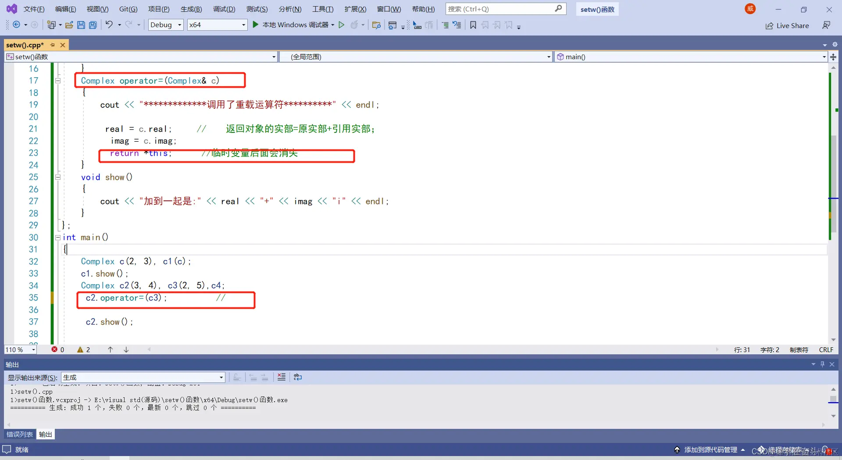Start debugging with the green play button
The image size is (842, 460).
pos(256,25)
